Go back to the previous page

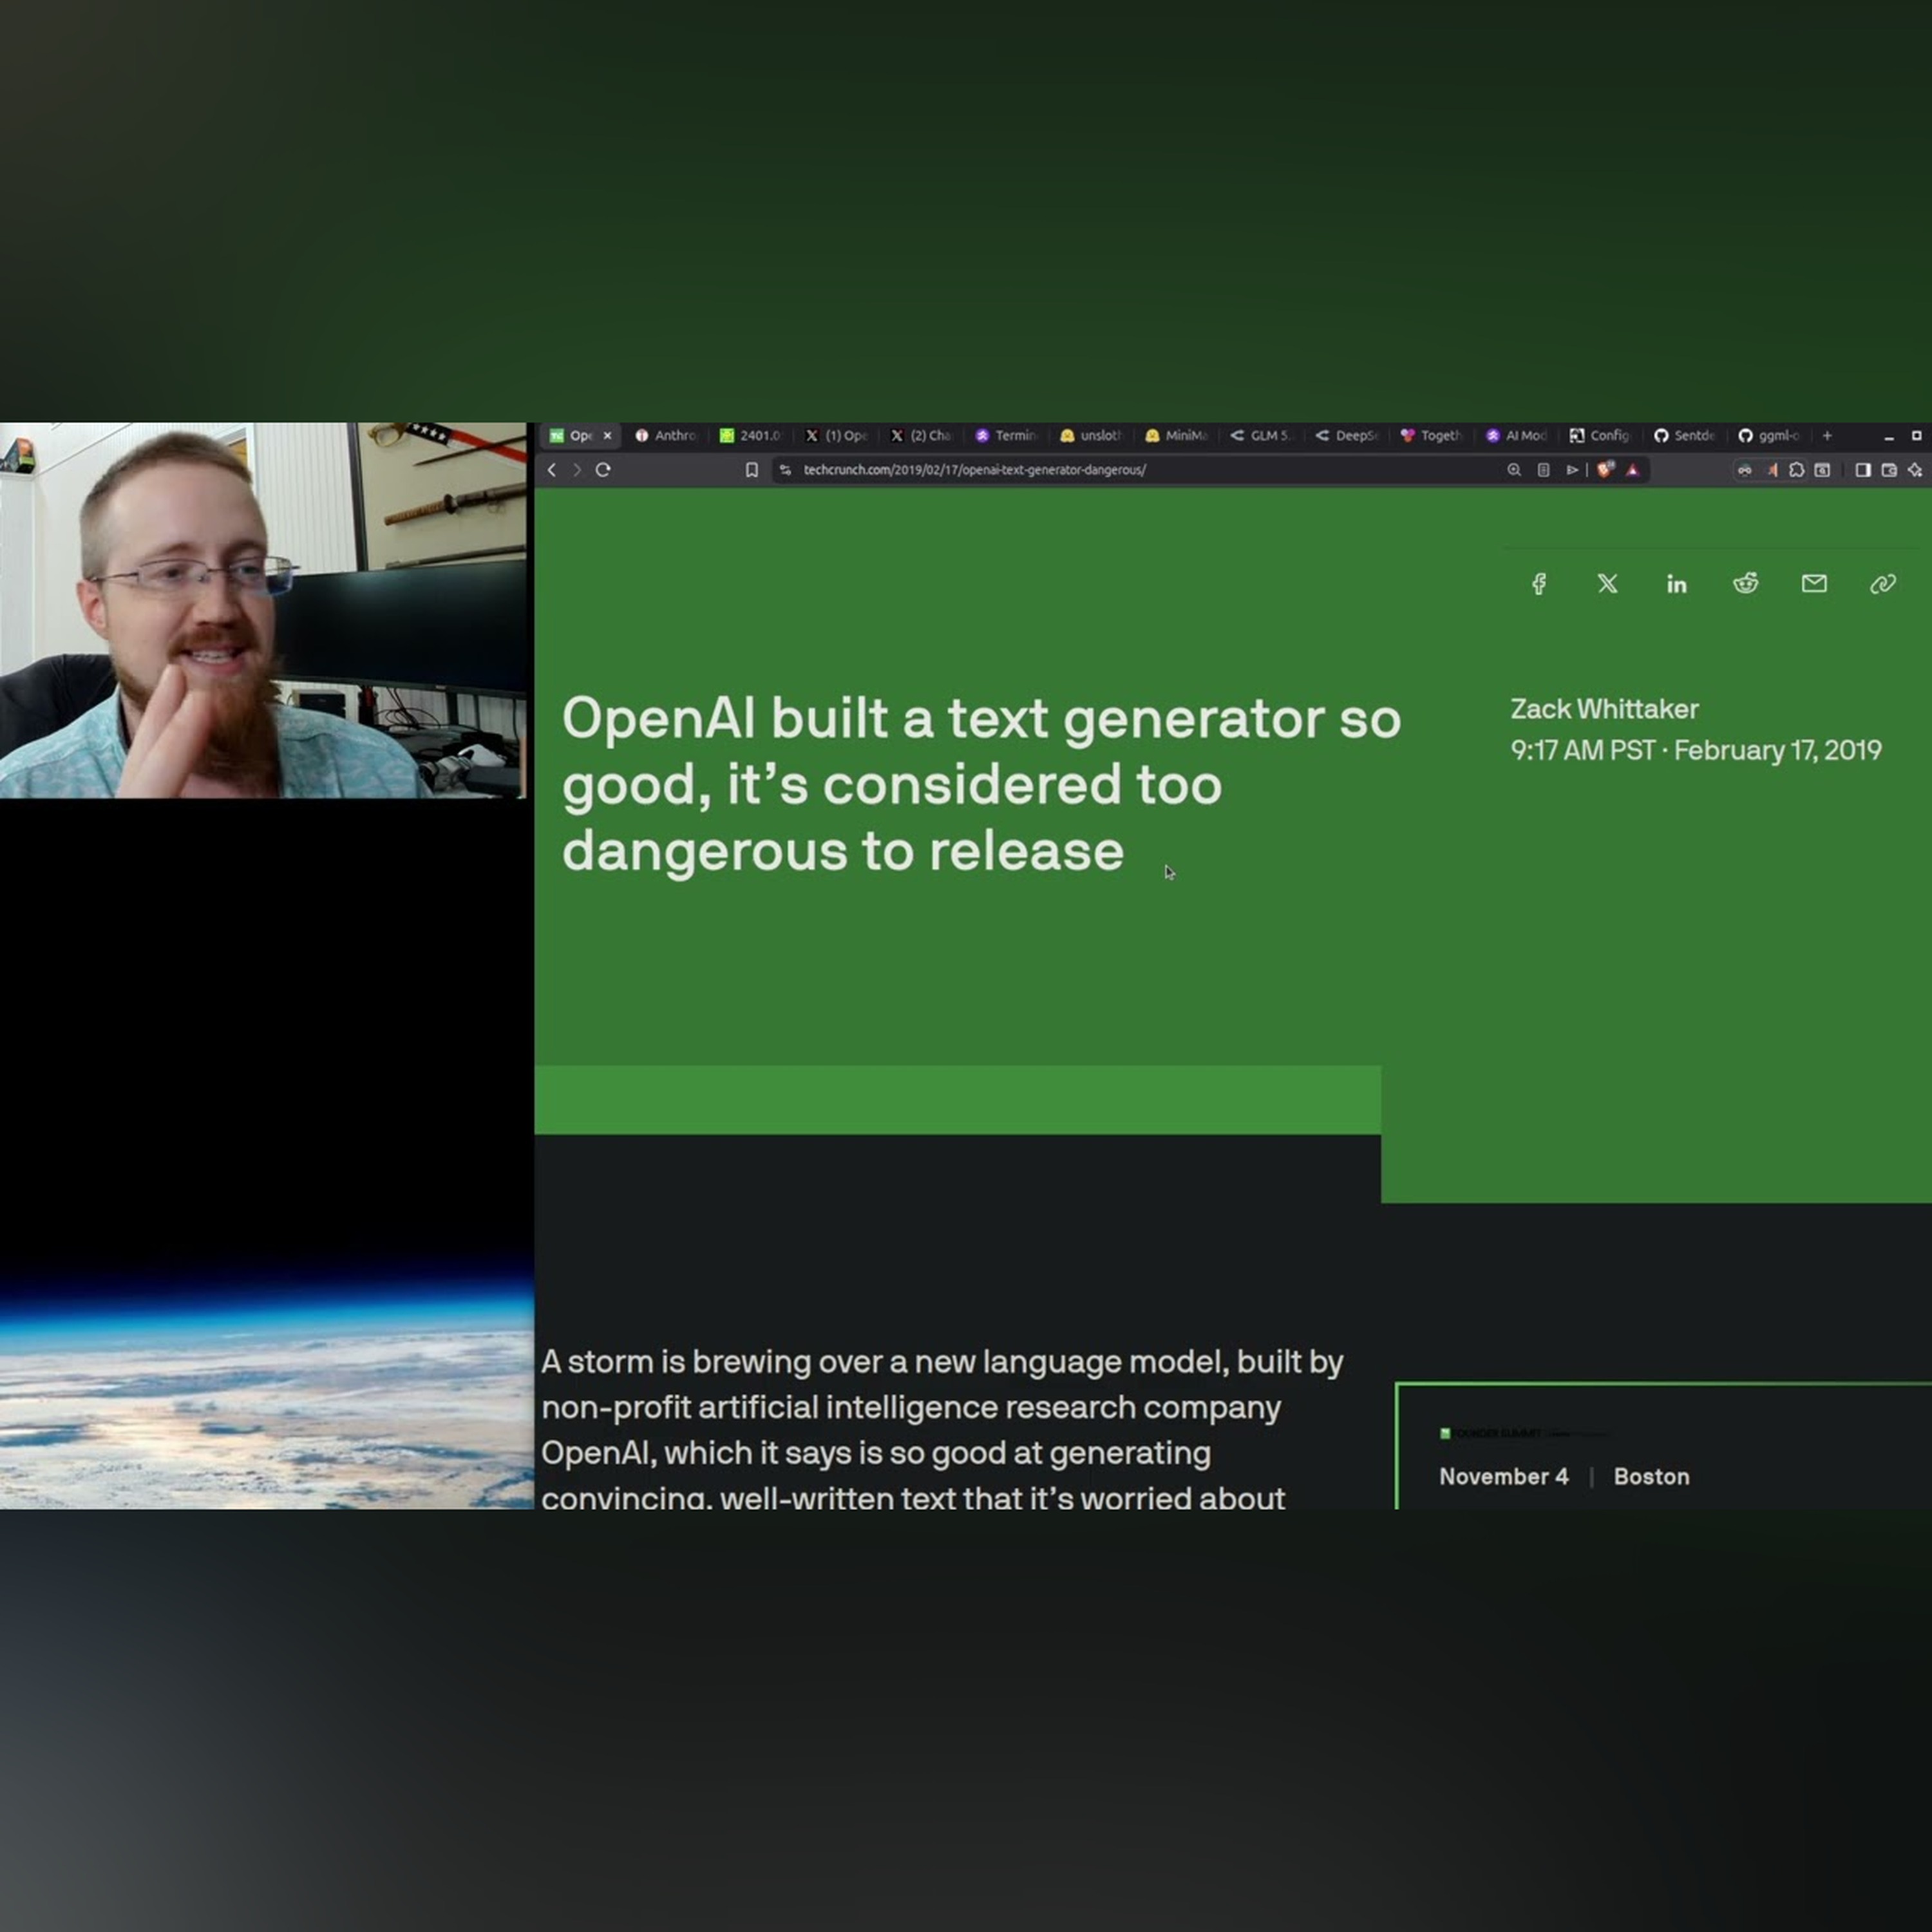(x=551, y=470)
